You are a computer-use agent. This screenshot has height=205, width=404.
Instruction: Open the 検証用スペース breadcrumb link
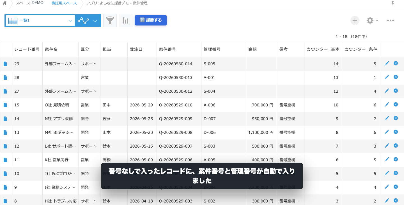(x=64, y=3)
